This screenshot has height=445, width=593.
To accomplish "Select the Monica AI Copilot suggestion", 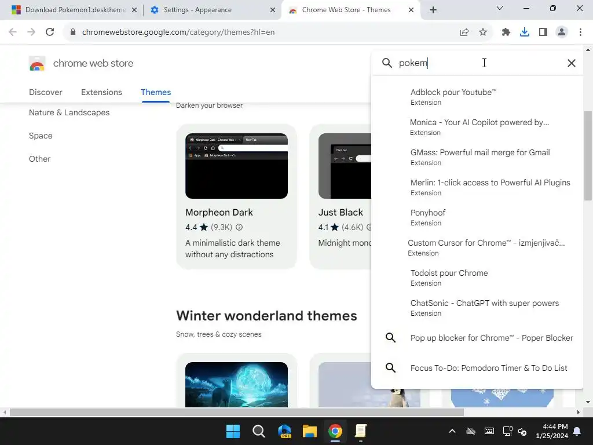I will click(477, 127).
